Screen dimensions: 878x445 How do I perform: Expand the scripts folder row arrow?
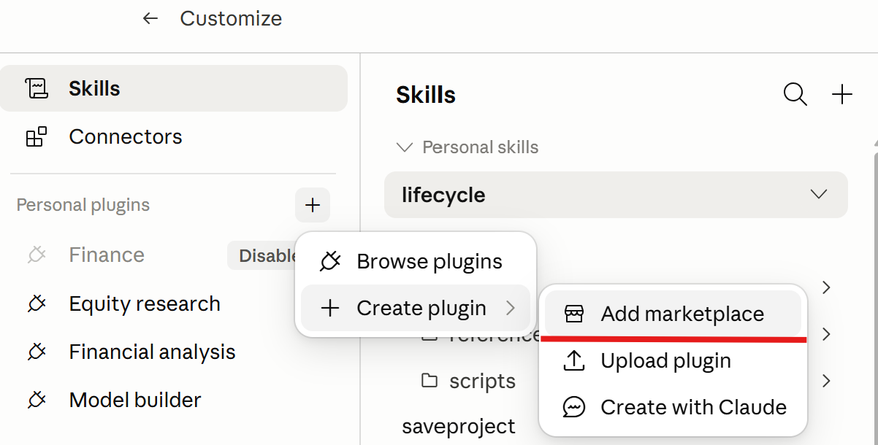click(826, 381)
